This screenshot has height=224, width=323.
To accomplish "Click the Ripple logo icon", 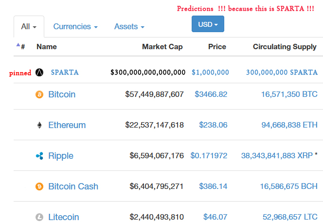I will point(39,156).
